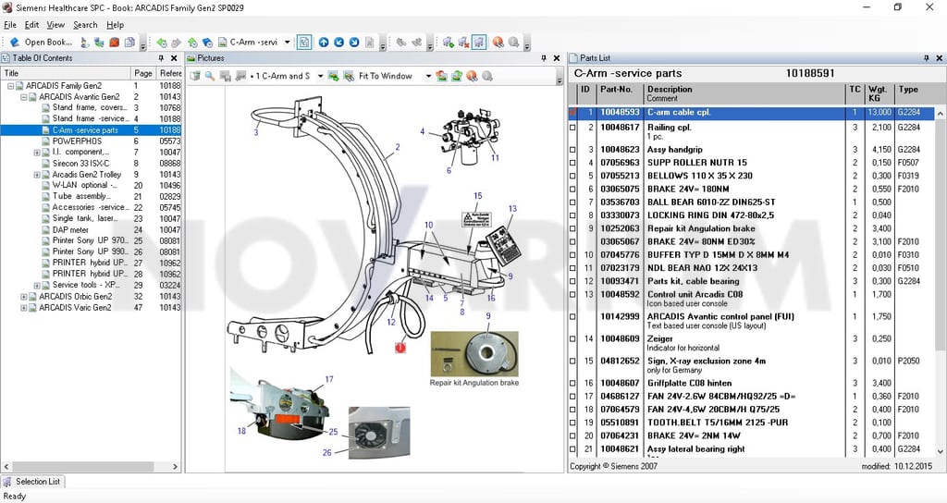Switch to the Selection List tab
This screenshot has height=503, width=947.
tap(33, 482)
